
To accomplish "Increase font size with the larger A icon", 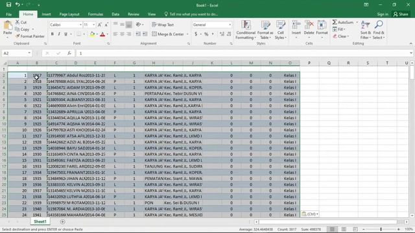I will tap(99, 25).
